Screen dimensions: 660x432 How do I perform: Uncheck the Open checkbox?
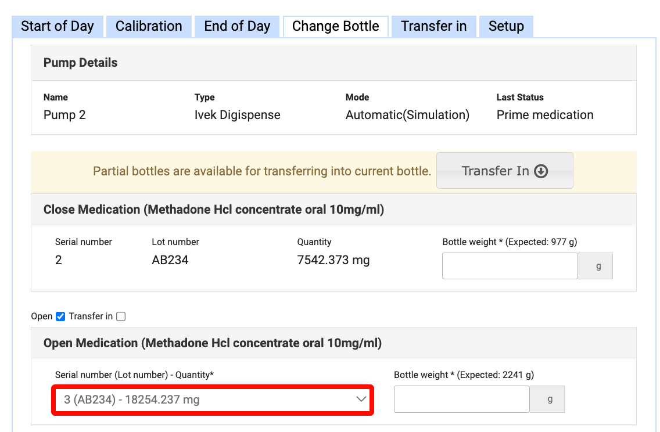60,316
